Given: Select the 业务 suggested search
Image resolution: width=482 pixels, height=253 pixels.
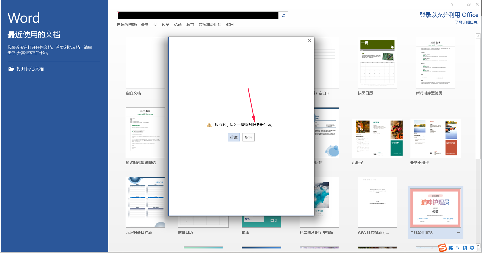Looking at the screenshot, I should [145, 25].
